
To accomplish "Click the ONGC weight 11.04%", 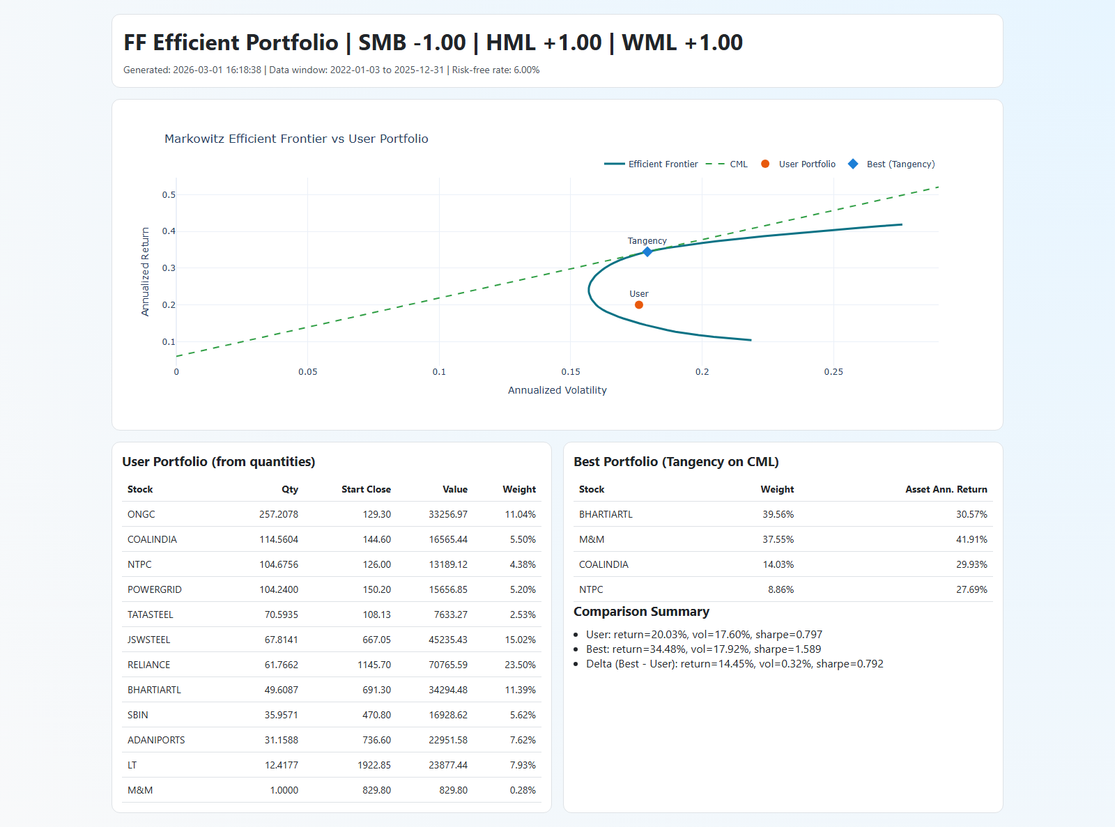I will [521, 514].
